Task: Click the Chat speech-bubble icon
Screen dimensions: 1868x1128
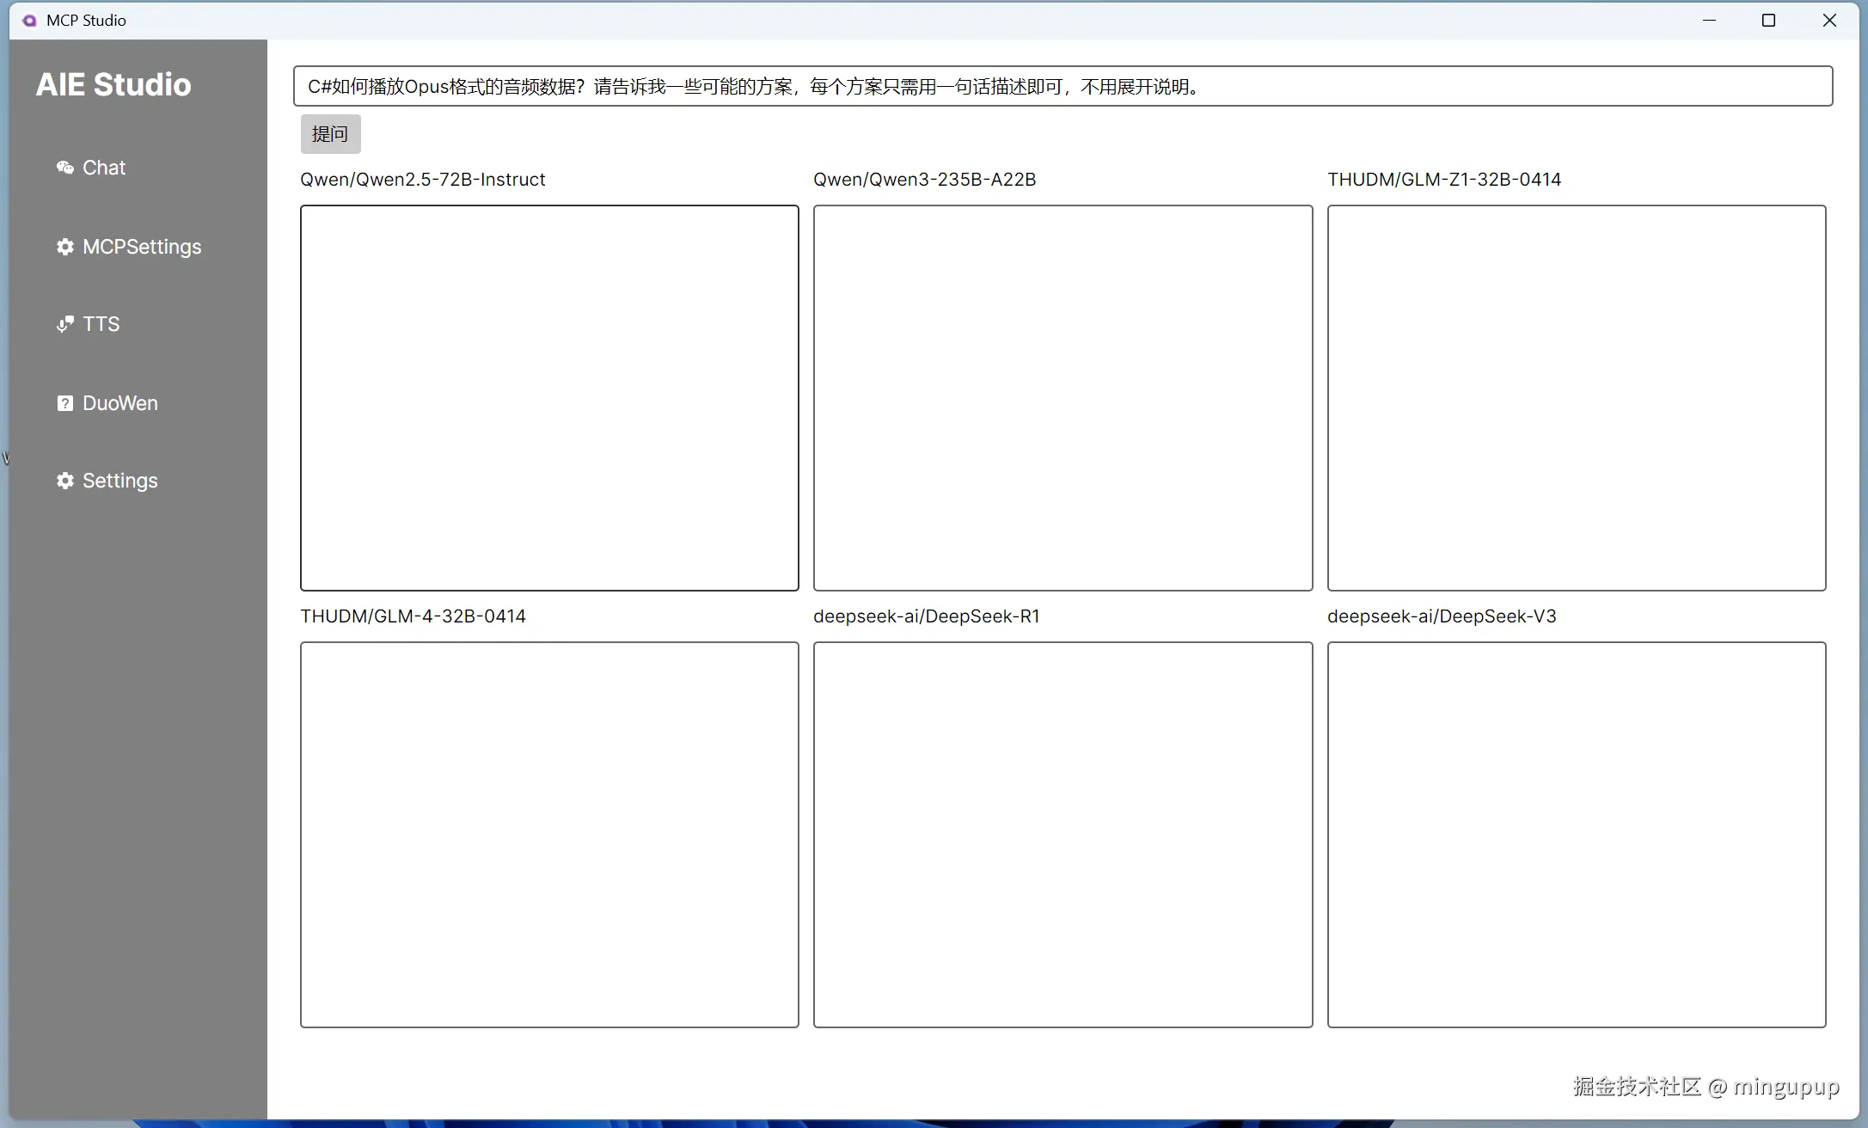Action: pos(64,168)
